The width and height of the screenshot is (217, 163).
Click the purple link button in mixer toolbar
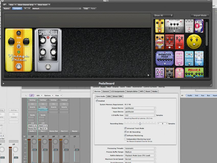pyautogui.click(x=32, y=95)
